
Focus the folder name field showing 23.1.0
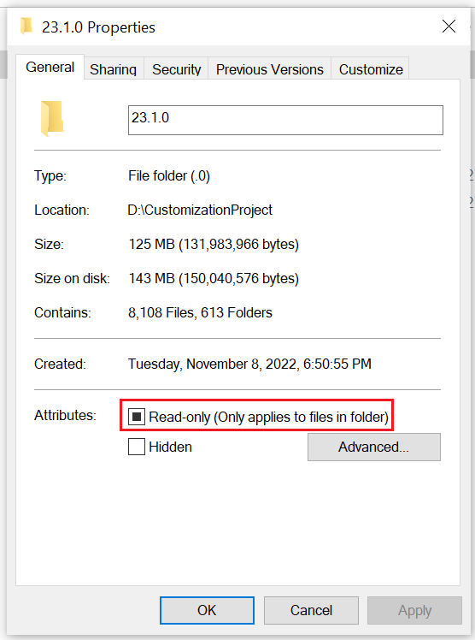point(285,120)
